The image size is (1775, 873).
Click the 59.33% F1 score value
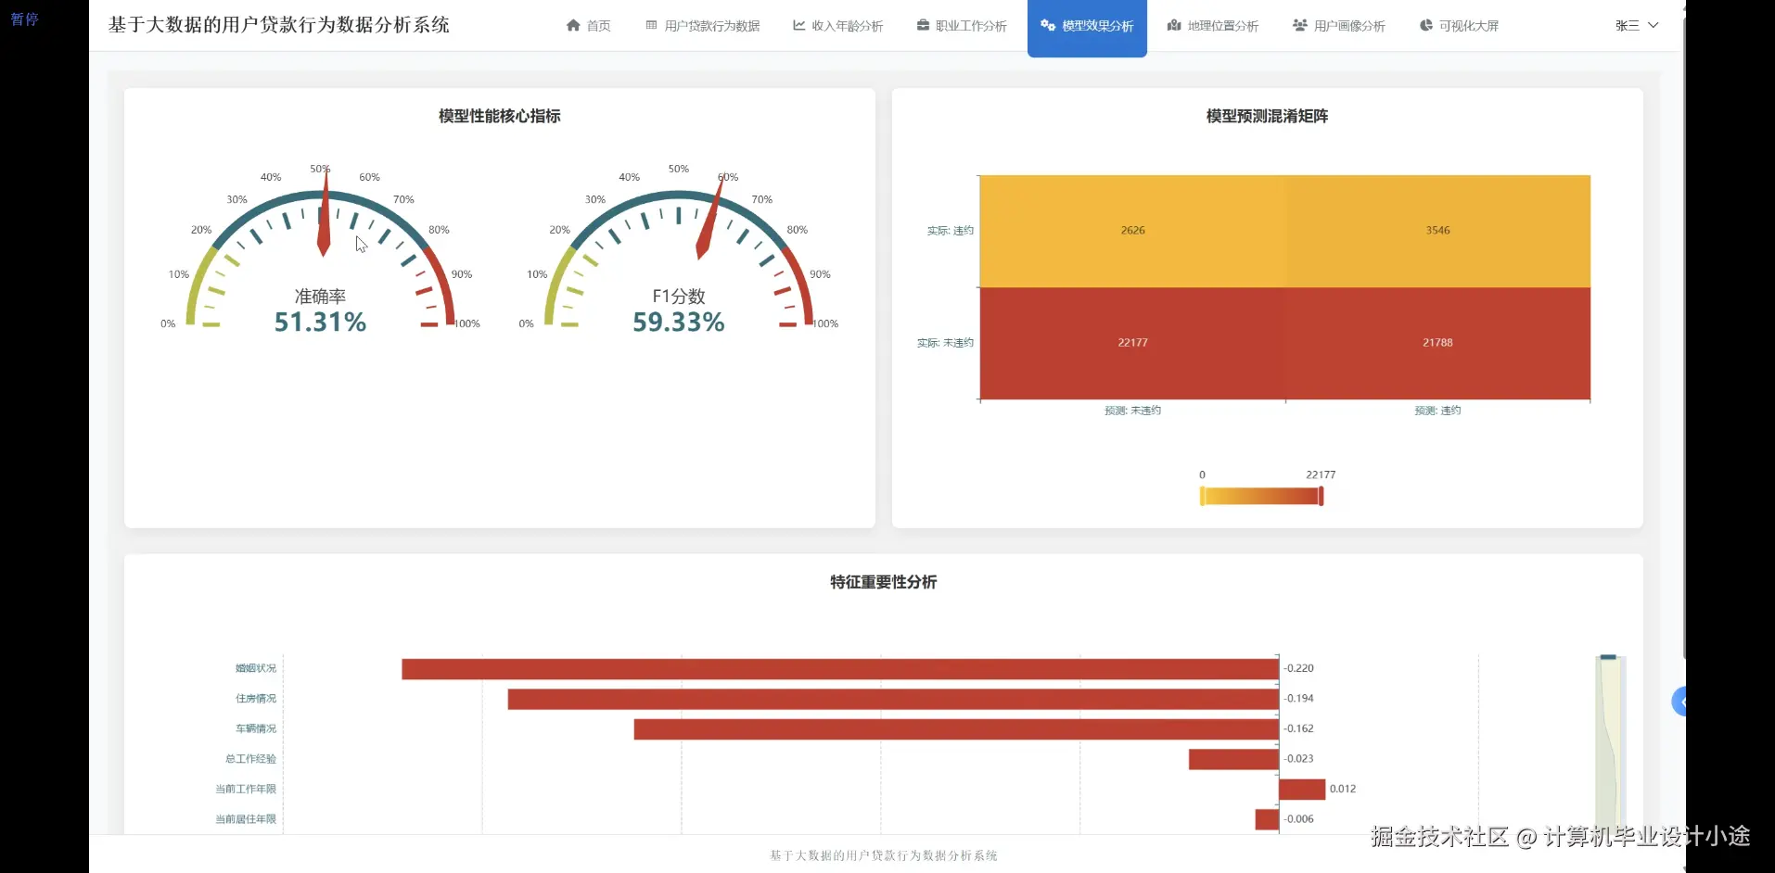click(x=678, y=322)
